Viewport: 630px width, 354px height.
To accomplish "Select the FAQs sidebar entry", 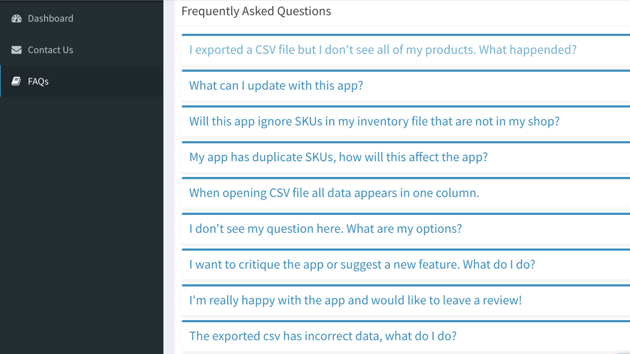I will 38,82.
